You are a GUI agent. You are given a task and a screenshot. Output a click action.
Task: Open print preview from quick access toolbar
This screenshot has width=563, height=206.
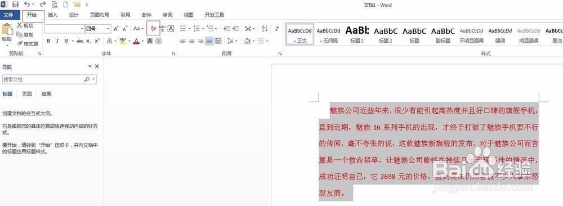pos(55,5)
